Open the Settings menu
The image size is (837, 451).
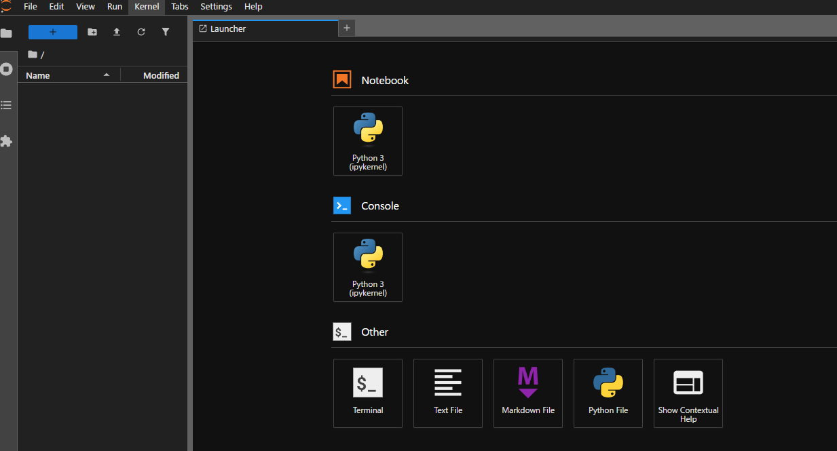tap(216, 7)
